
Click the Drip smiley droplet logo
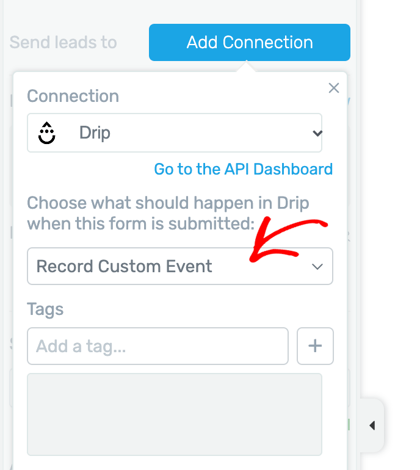(x=47, y=133)
